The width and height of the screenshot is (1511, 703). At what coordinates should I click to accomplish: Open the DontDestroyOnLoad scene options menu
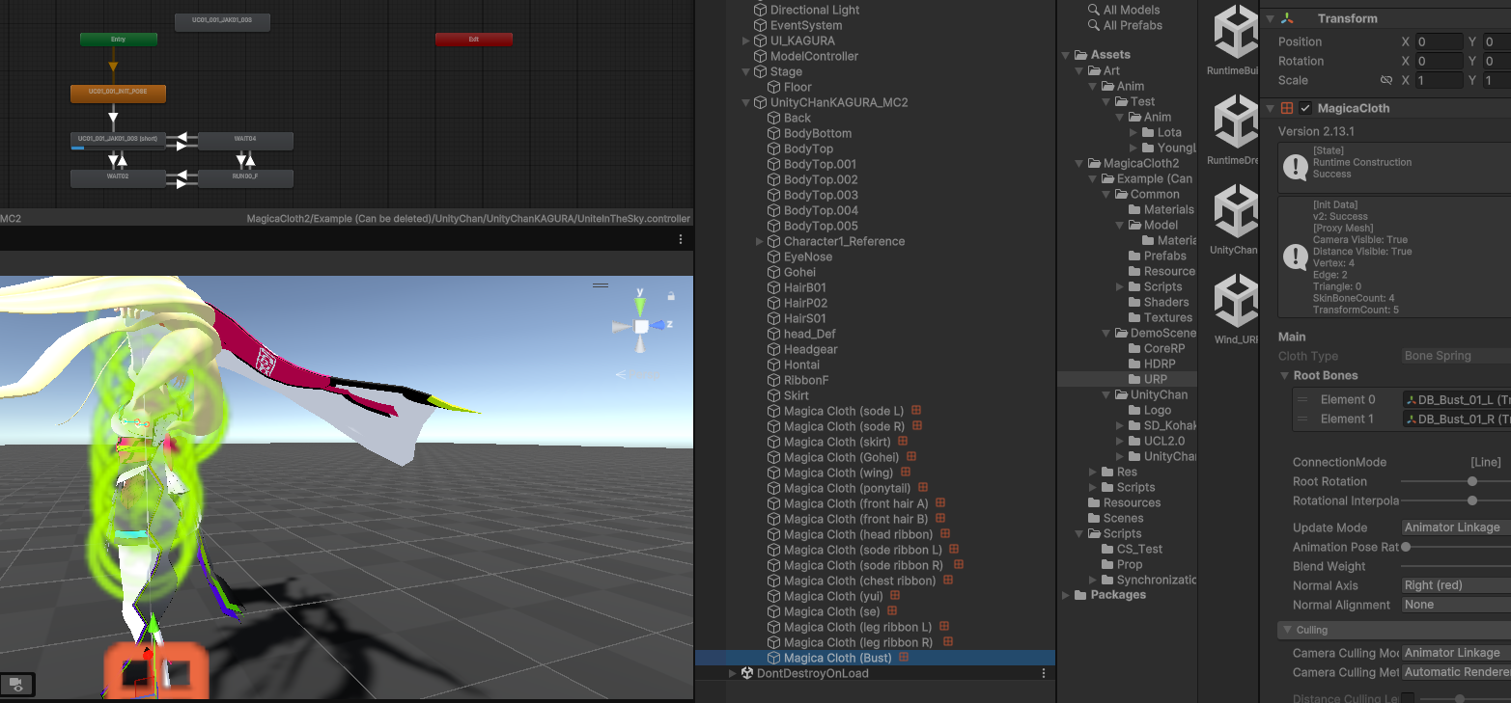click(1044, 673)
